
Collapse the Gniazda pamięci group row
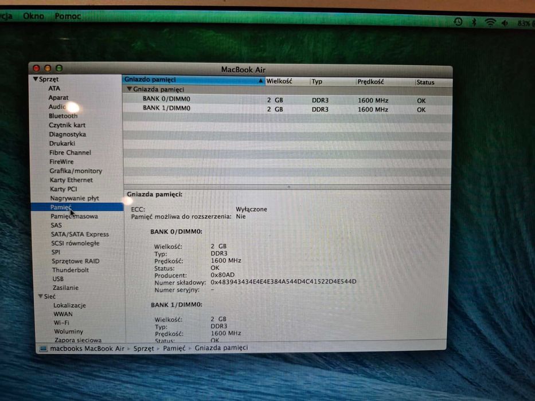click(x=130, y=89)
